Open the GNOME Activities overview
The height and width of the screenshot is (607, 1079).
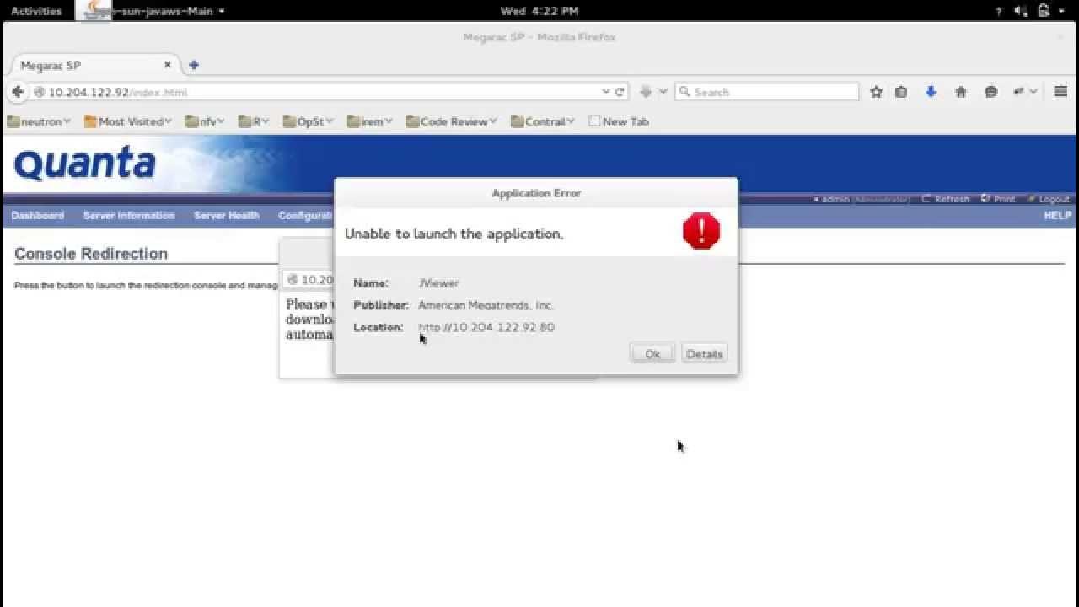[x=36, y=11]
